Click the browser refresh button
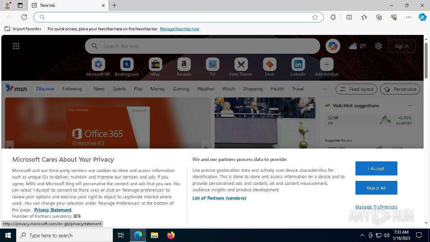The image size is (430, 242). click(x=24, y=17)
